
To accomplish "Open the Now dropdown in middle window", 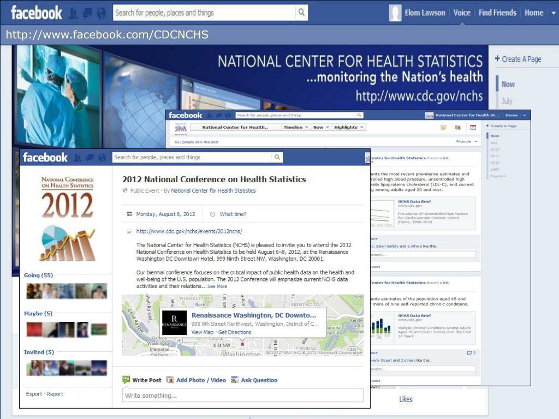I will click(x=321, y=127).
